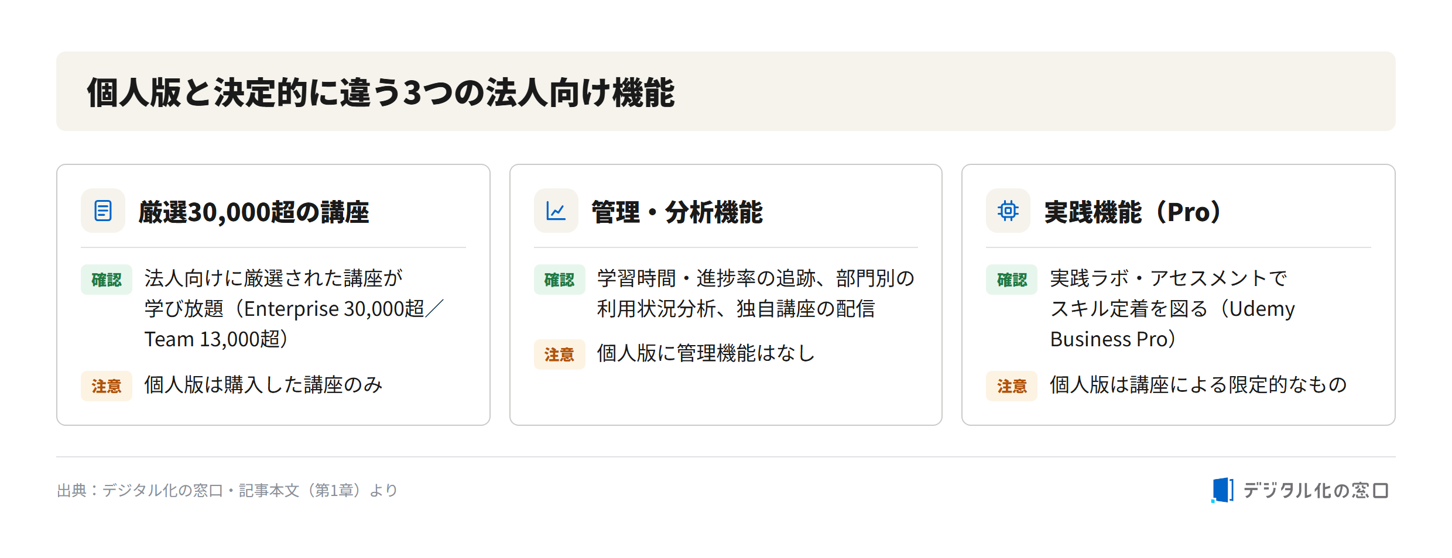
Task: Click the text 個人版は購入した講座のみ
Action: pos(263,385)
